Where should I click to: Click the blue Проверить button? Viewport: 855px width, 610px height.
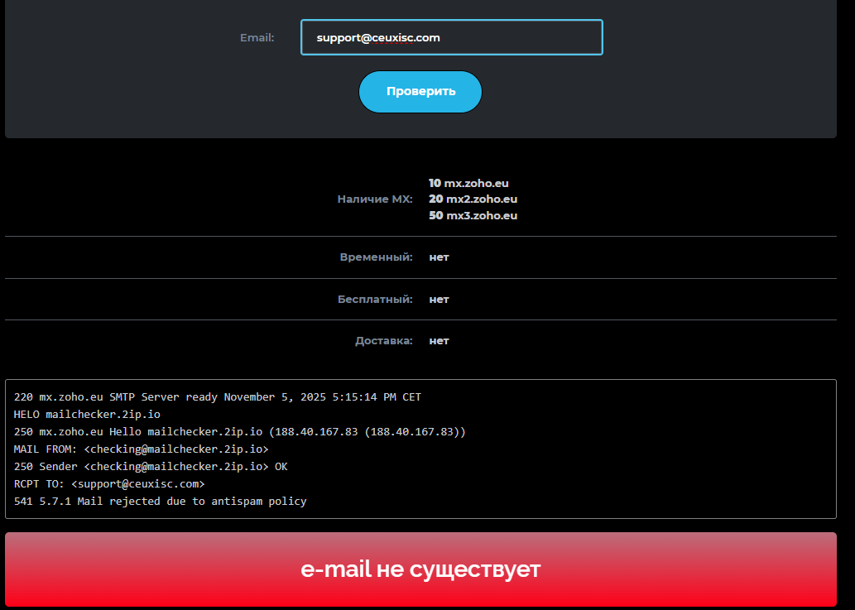point(420,92)
